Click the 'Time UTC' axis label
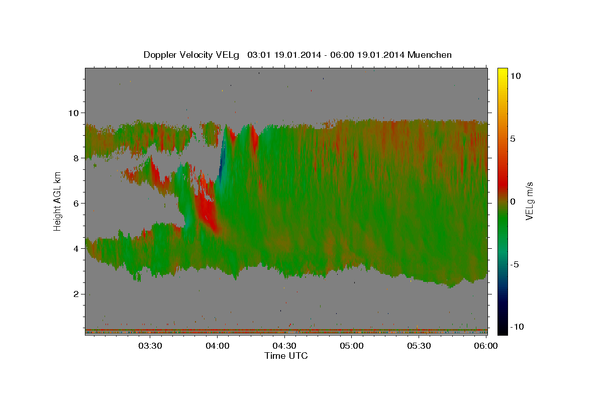The width and height of the screenshot is (603, 402). (x=286, y=356)
